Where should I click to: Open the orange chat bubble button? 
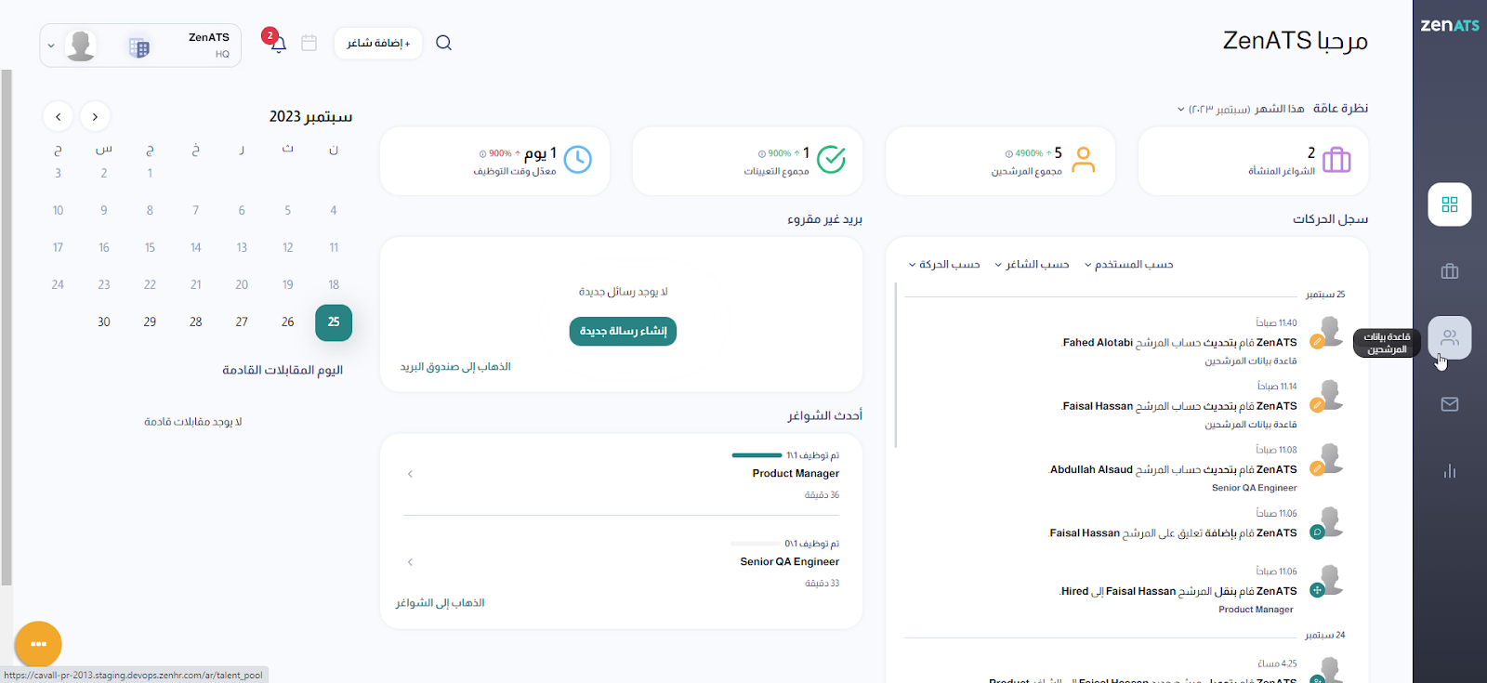pos(38,644)
